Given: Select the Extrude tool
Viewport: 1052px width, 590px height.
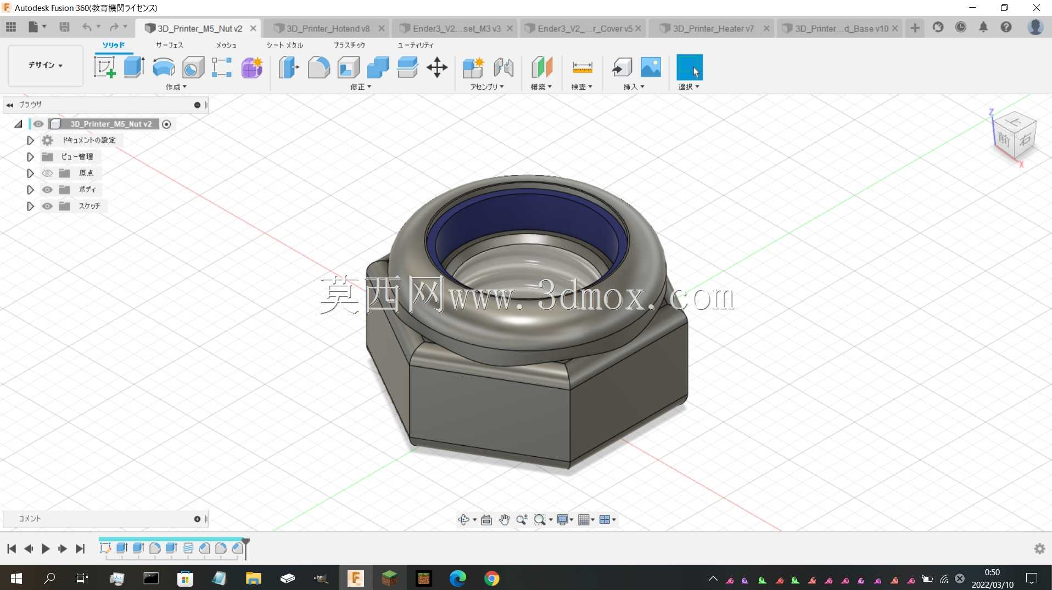Looking at the screenshot, I should click(x=134, y=67).
